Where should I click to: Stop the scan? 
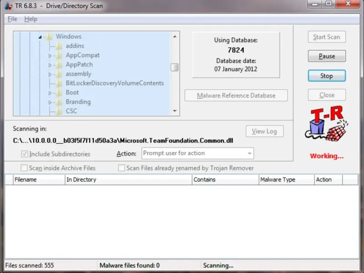[x=327, y=76]
